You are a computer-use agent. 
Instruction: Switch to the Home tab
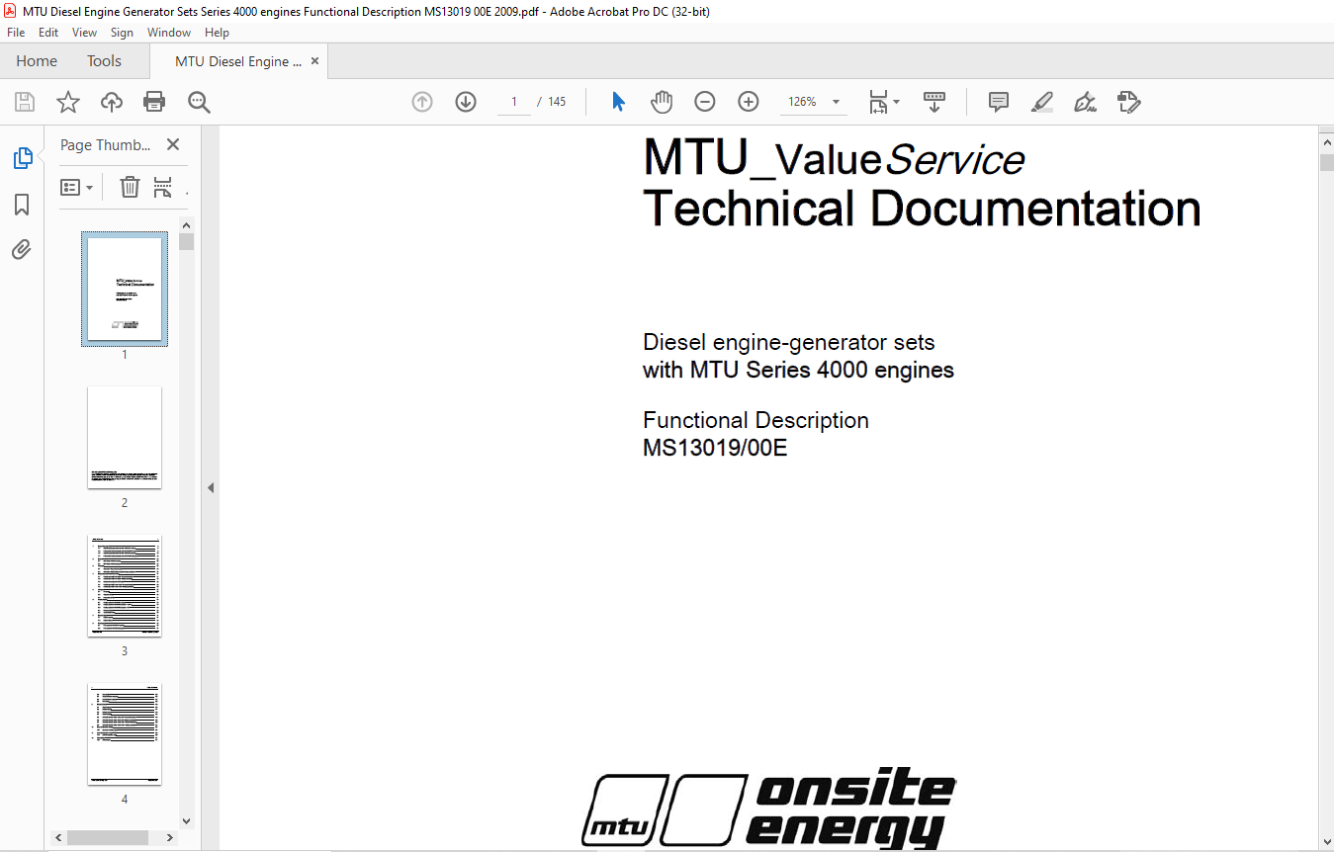pos(37,61)
